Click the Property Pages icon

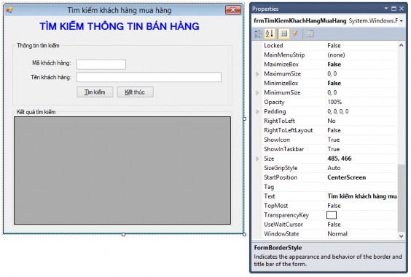point(310,33)
